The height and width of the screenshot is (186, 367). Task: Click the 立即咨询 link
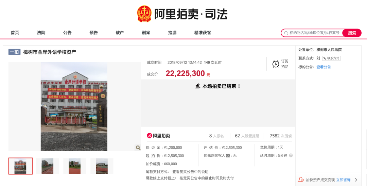pyautogui.click(x=343, y=180)
